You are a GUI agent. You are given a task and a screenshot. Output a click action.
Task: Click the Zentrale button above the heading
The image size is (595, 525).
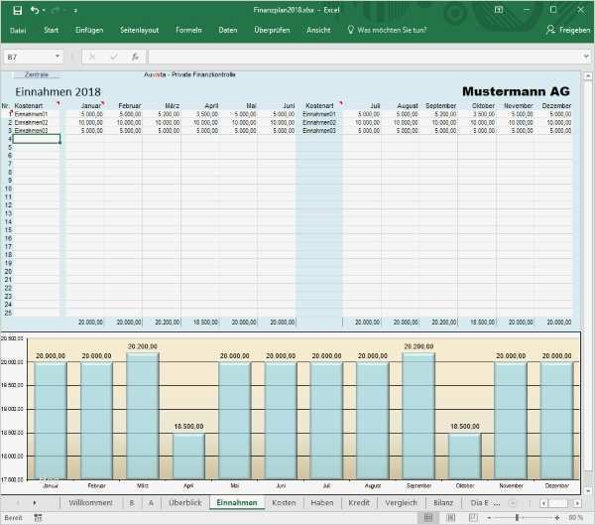(37, 74)
